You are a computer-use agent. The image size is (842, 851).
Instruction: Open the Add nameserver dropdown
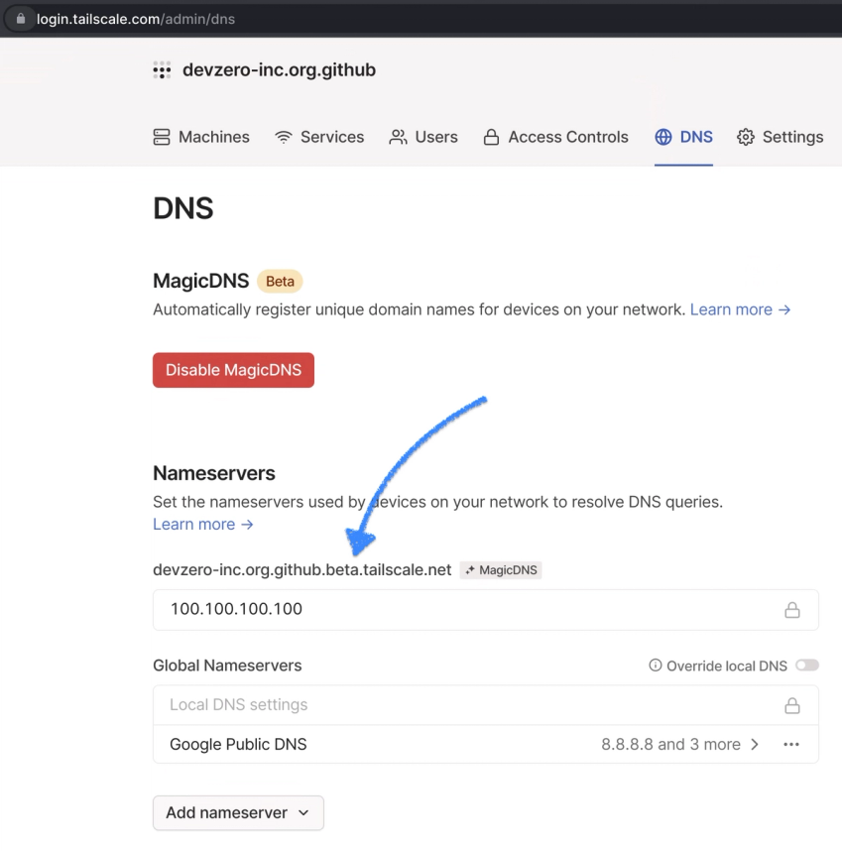tap(238, 813)
